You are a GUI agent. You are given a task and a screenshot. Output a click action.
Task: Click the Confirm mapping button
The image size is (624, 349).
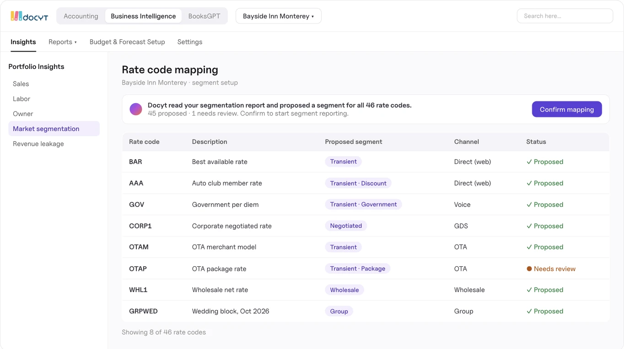click(567, 109)
